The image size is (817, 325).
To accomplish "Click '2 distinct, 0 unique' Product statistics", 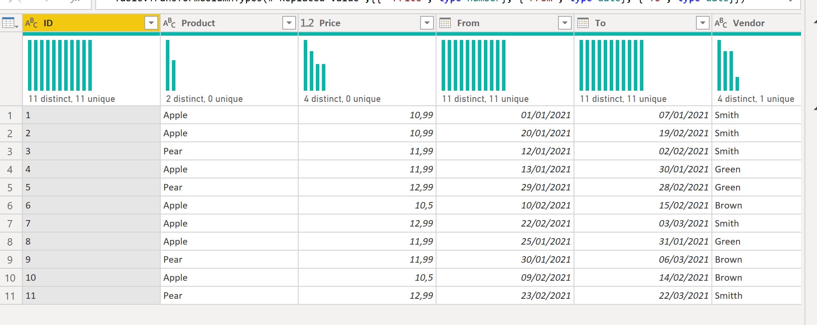I will [x=204, y=99].
